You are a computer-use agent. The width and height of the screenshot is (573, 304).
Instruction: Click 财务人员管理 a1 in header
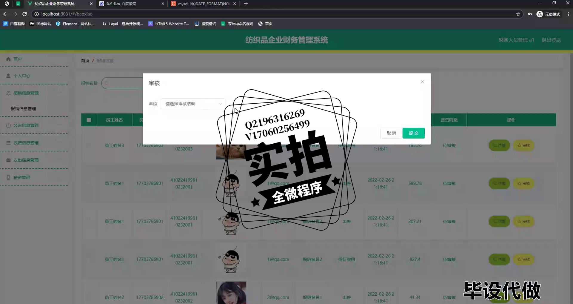tap(516, 40)
